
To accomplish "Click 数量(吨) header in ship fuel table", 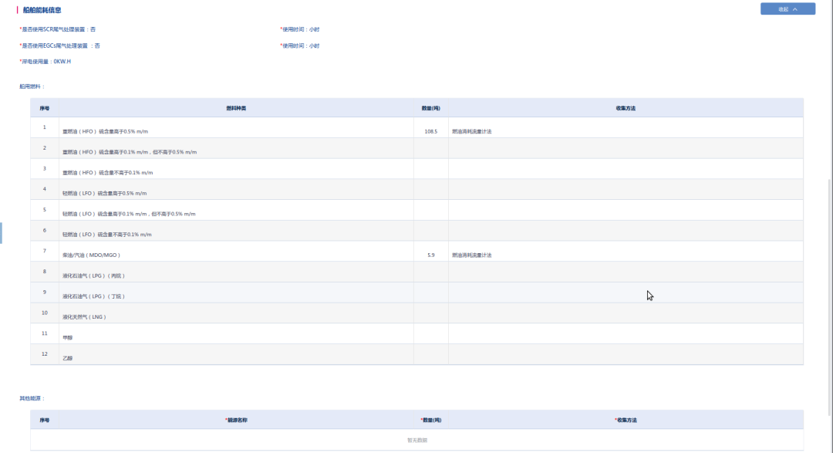I will (x=431, y=108).
